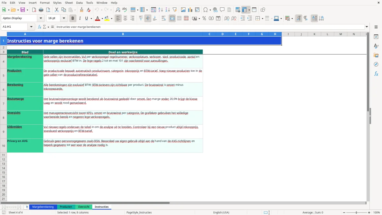The image size is (382, 215).
Task: Open the Font Name dropdown arrow
Action: 41,18
